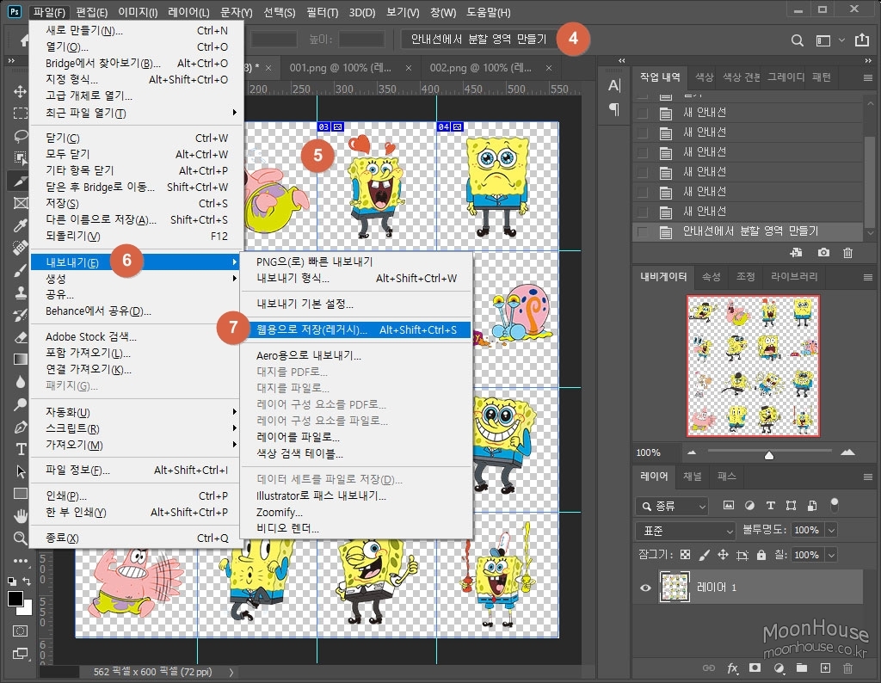
Task: Toggle shape layer filter icon
Action: coord(792,506)
